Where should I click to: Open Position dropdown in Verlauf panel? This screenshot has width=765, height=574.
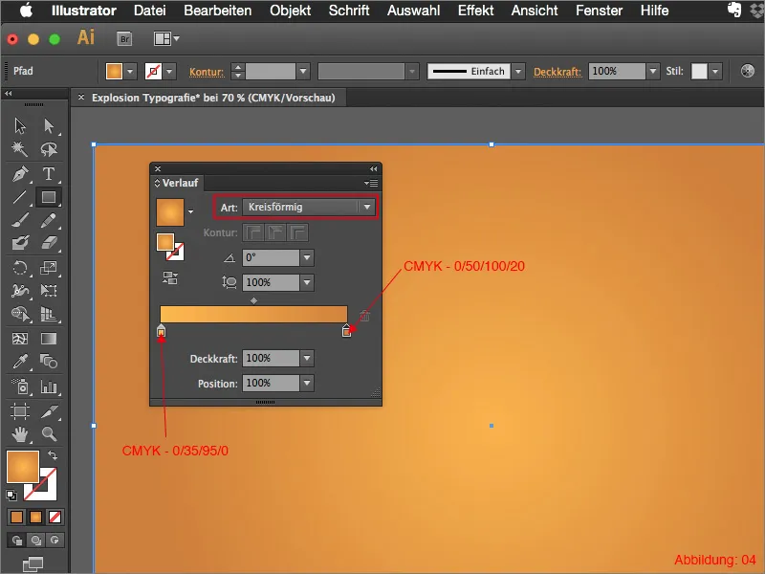(307, 384)
